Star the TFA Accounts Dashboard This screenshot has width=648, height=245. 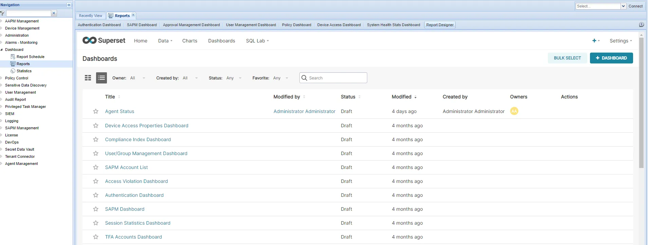pyautogui.click(x=96, y=237)
